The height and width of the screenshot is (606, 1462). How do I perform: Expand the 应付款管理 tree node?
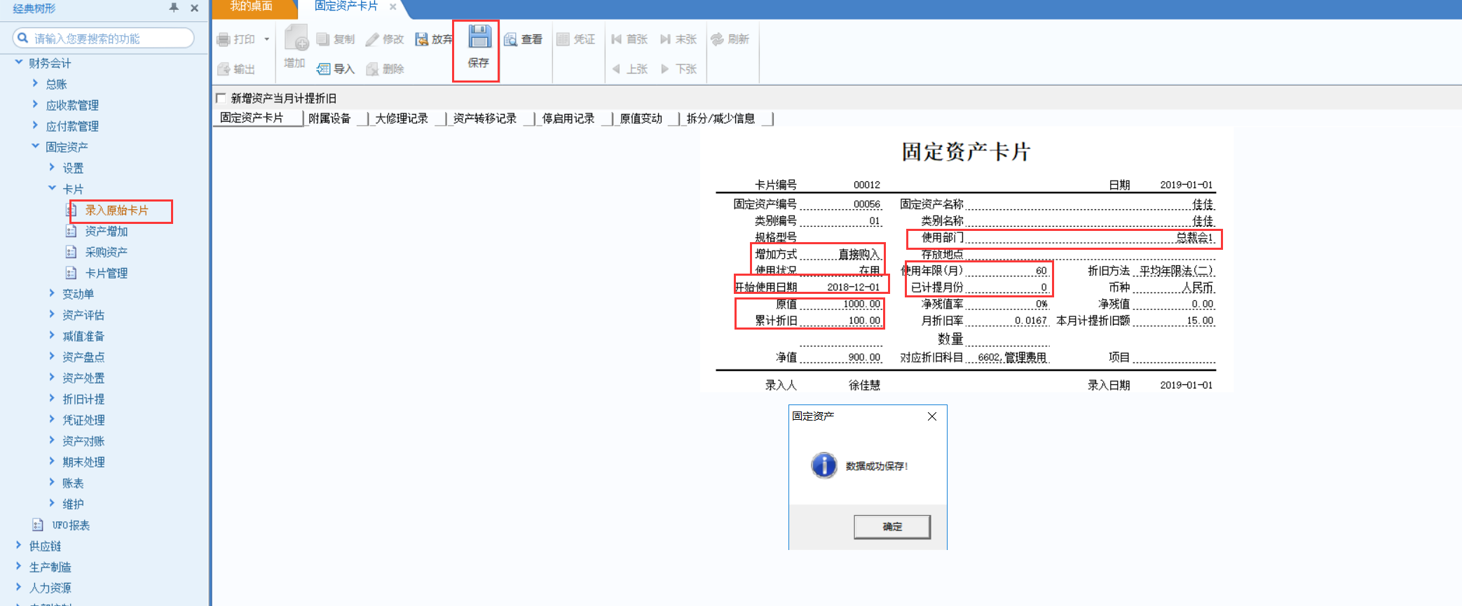(x=36, y=125)
